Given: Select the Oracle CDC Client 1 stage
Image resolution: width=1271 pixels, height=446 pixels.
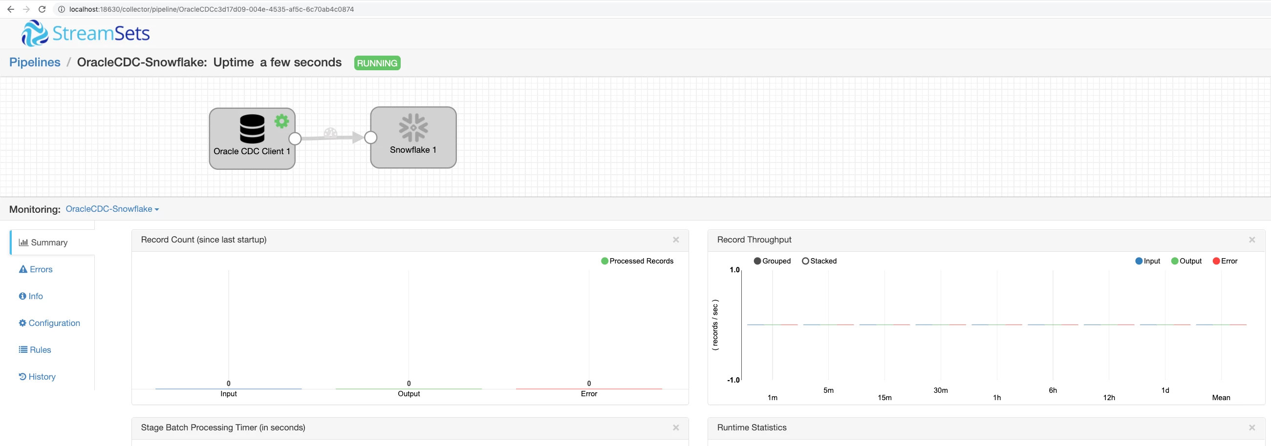Looking at the screenshot, I should point(252,139).
